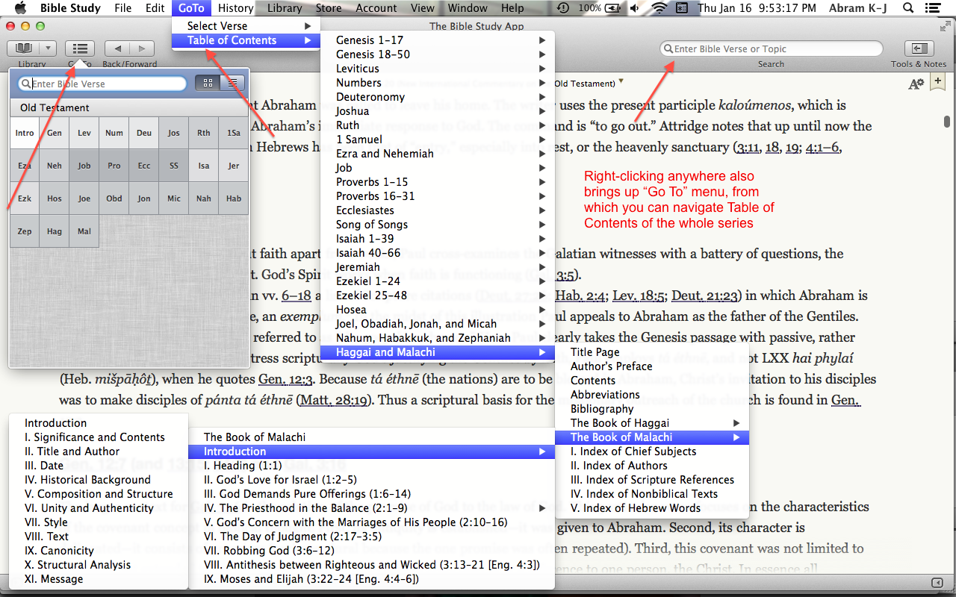The width and height of the screenshot is (956, 597).
Task: Navigate forward with the right arrow
Action: tap(142, 49)
